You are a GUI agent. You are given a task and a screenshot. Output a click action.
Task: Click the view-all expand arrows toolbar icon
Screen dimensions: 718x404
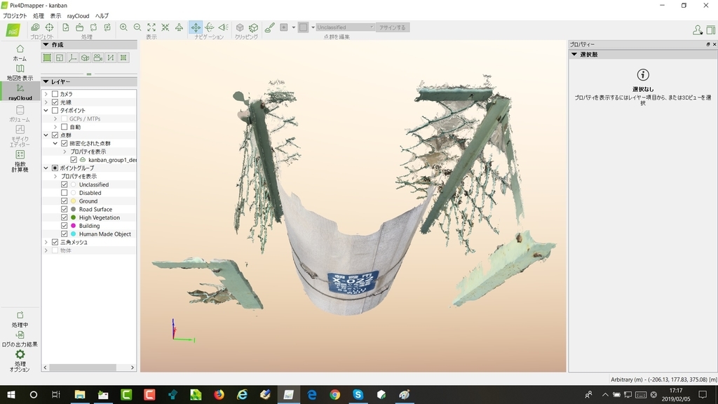click(151, 27)
